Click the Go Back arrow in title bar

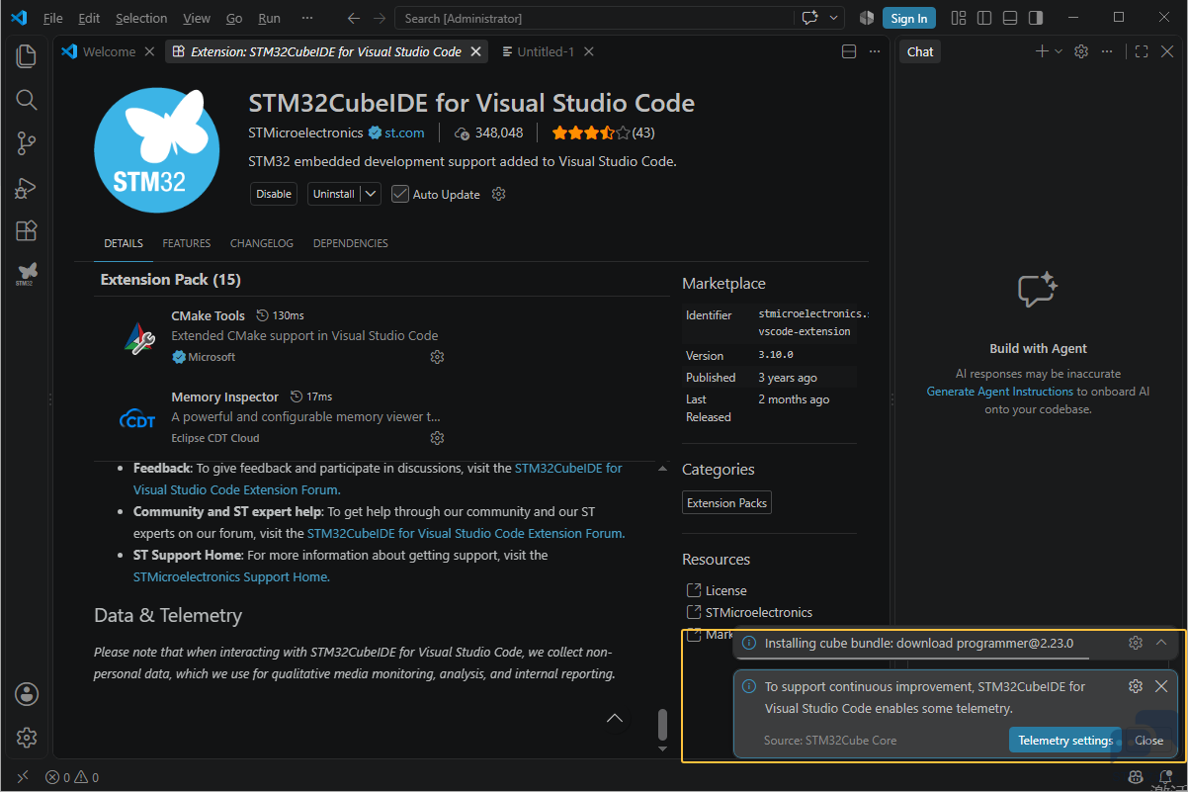pyautogui.click(x=354, y=18)
